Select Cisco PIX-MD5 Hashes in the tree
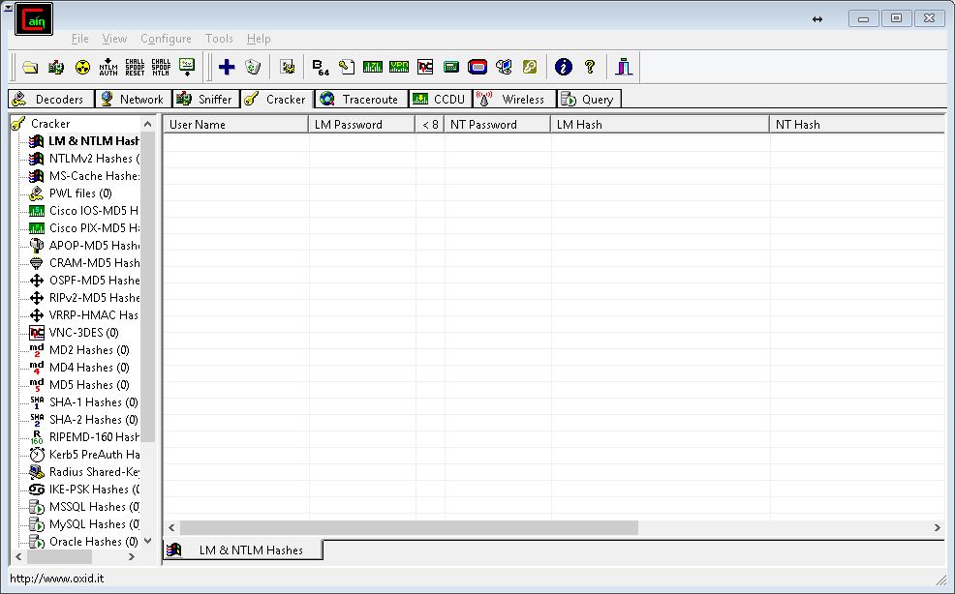This screenshot has width=955, height=594. 94,228
